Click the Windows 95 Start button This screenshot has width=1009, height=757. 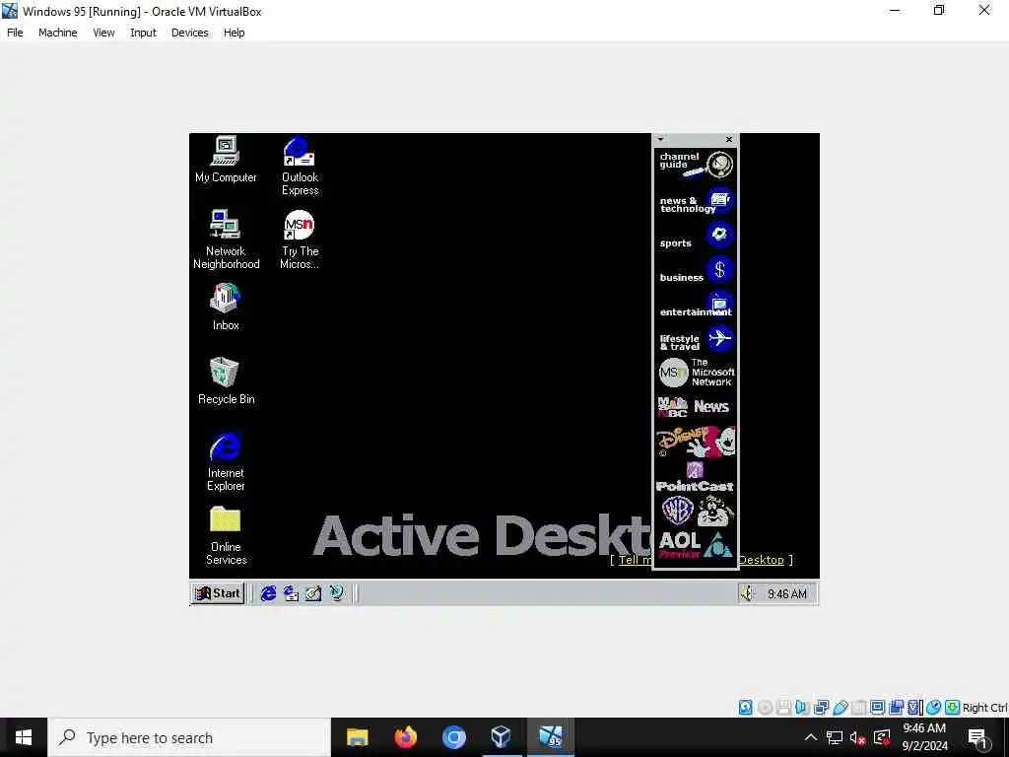click(x=218, y=592)
